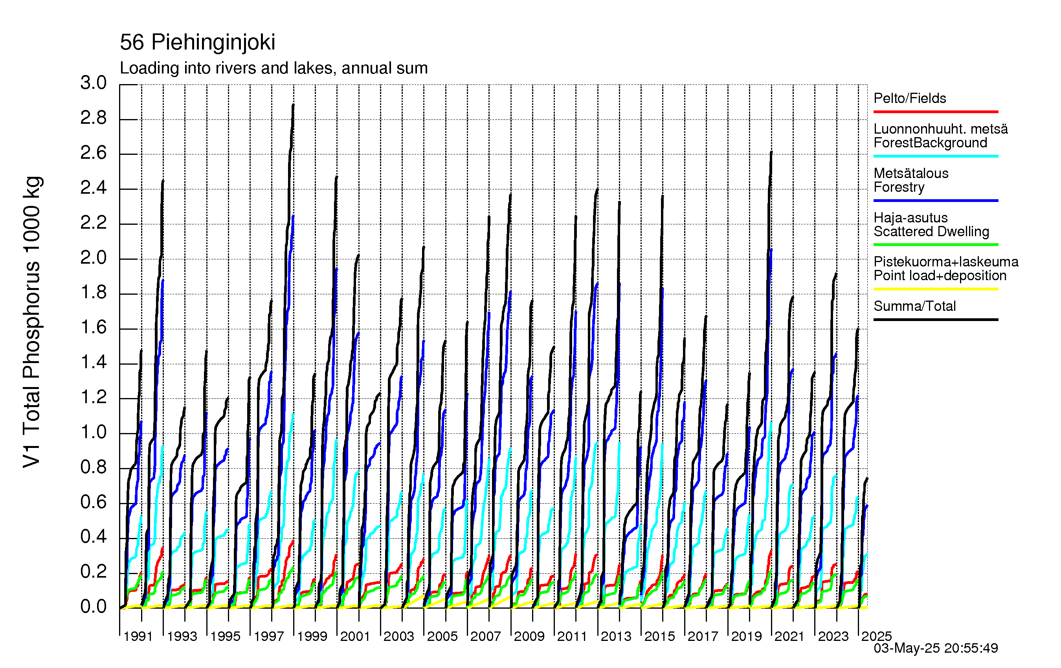Click the y-axis value 1.8
The height and width of the screenshot is (668, 1061).
[94, 293]
